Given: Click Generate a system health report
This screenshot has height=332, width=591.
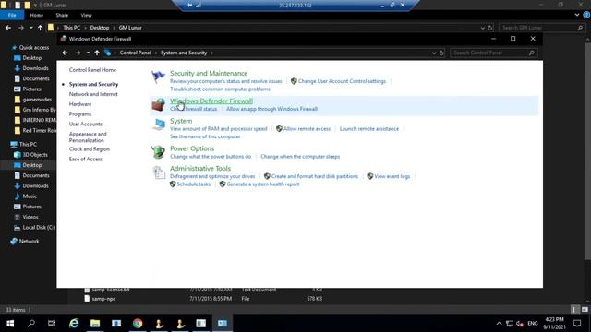Looking at the screenshot, I should click(x=262, y=184).
